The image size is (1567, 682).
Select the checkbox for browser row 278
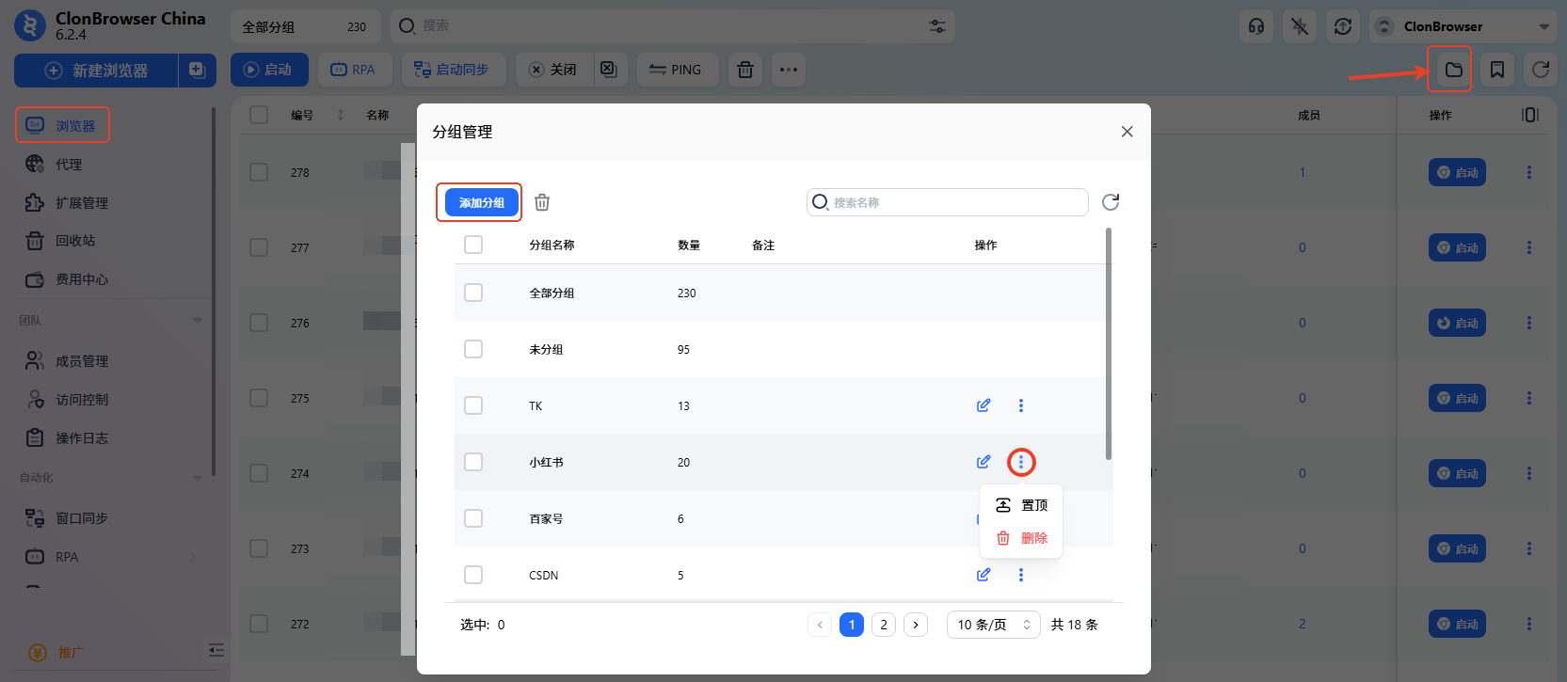tap(259, 172)
